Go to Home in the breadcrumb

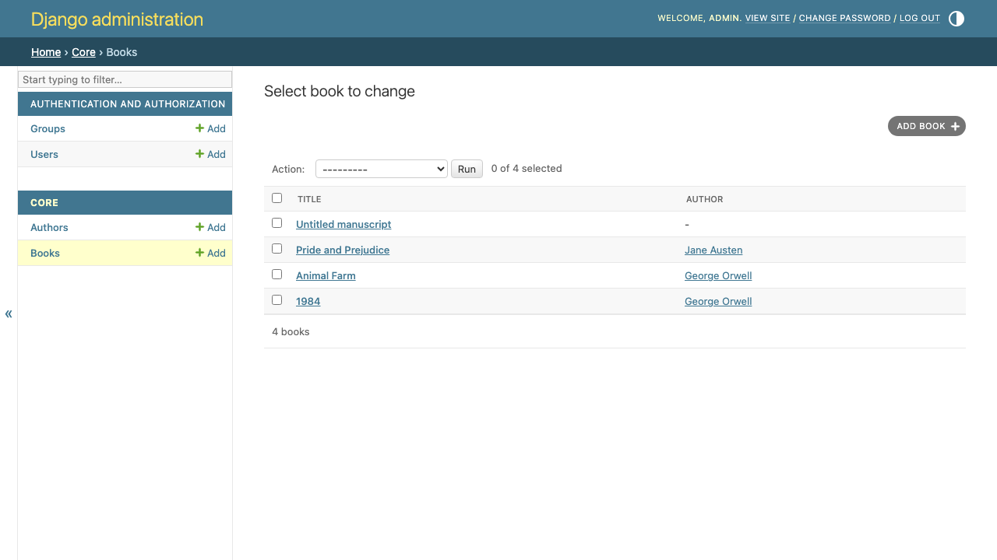(x=46, y=52)
